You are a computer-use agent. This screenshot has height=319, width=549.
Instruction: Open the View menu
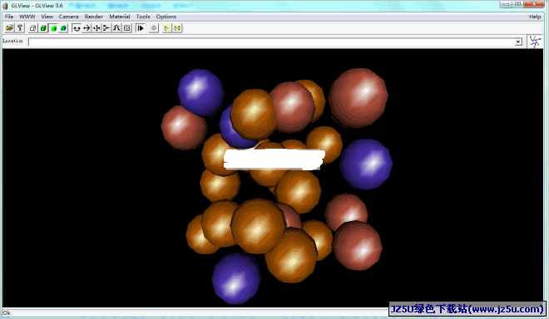click(47, 17)
